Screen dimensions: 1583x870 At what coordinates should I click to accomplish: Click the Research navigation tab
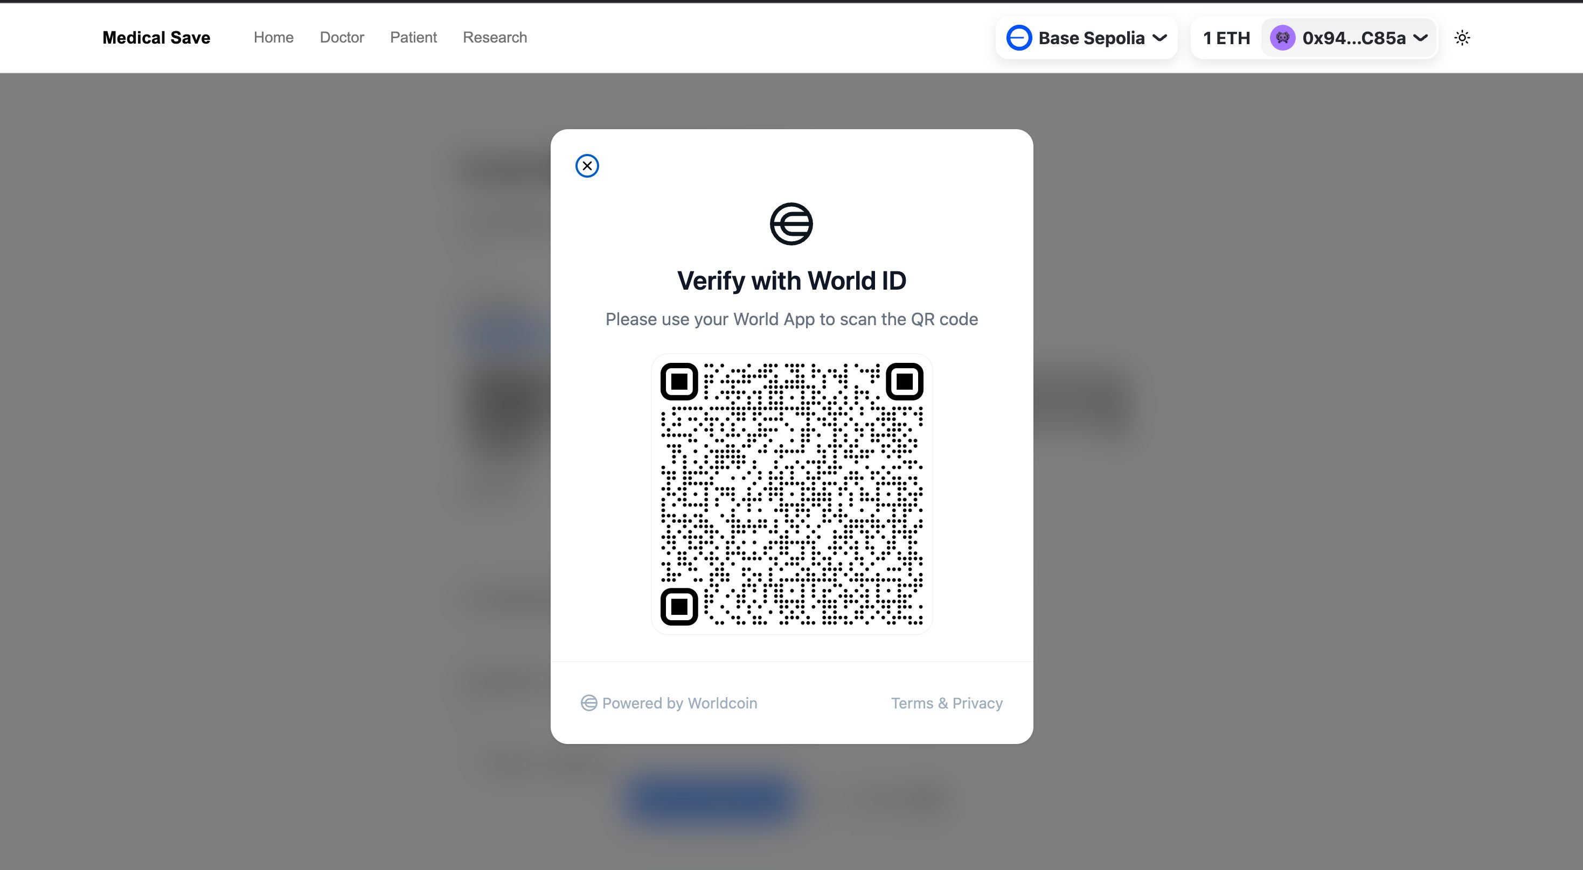click(494, 38)
